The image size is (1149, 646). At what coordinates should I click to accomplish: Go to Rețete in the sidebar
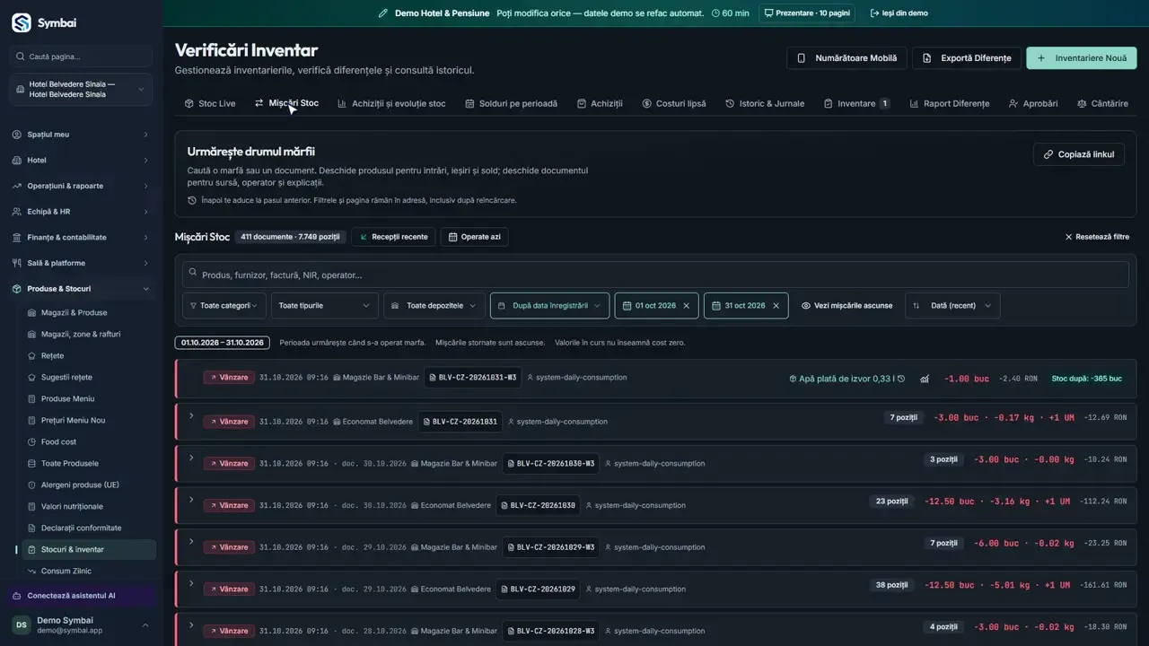click(x=52, y=356)
